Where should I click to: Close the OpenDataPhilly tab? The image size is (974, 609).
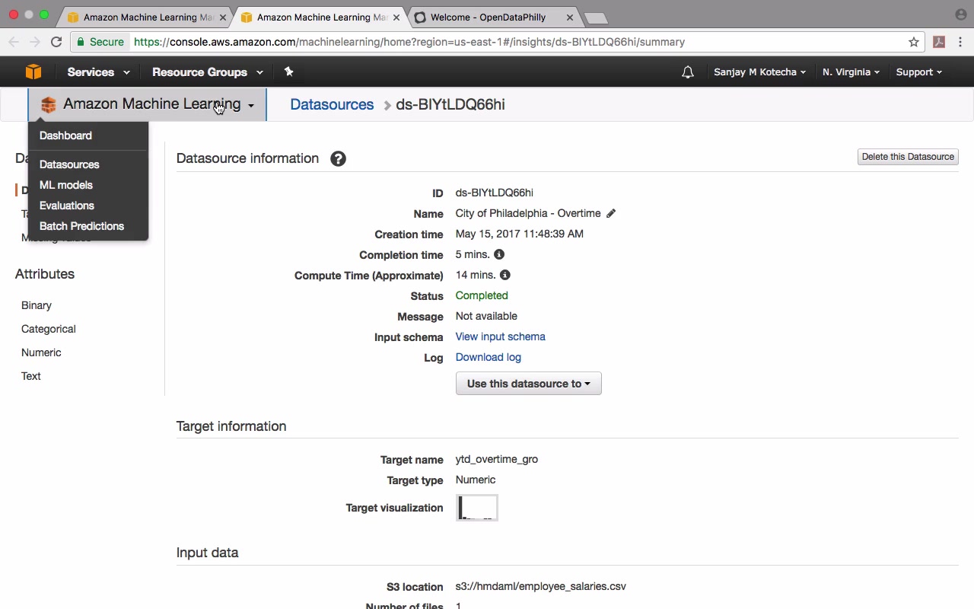[x=570, y=17]
